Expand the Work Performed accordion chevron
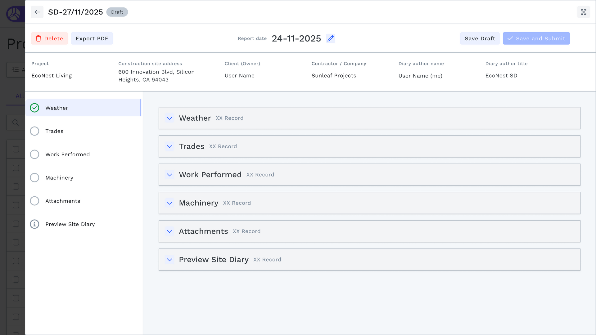This screenshot has height=335, width=596. tap(169, 175)
